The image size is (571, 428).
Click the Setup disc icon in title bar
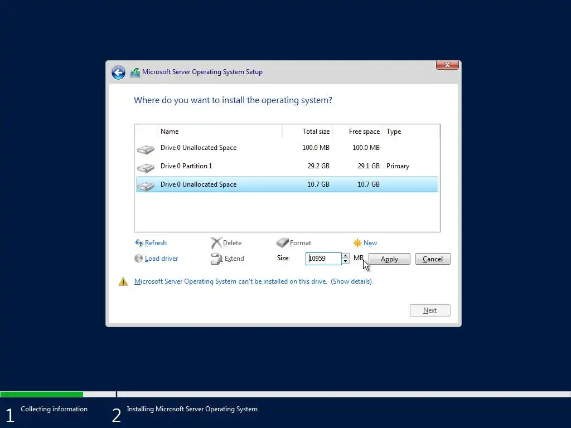pos(135,72)
